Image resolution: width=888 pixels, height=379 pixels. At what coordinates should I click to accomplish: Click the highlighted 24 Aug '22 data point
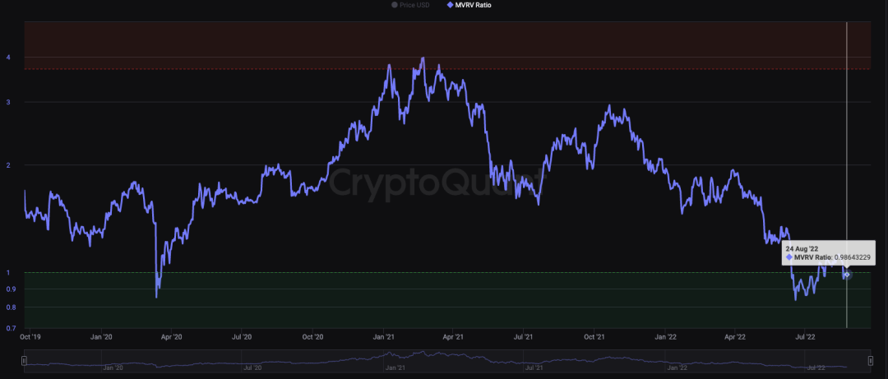[847, 275]
